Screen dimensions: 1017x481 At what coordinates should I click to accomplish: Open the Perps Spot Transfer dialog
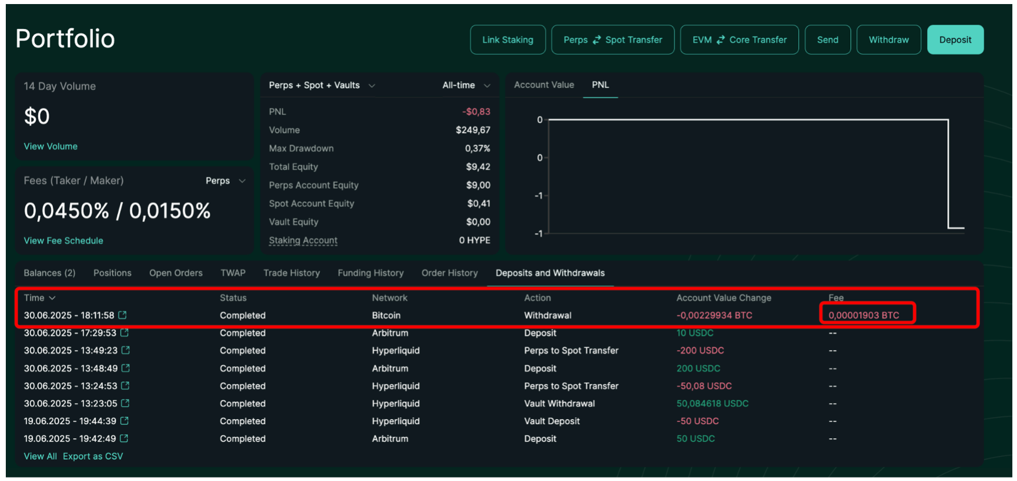(x=612, y=40)
